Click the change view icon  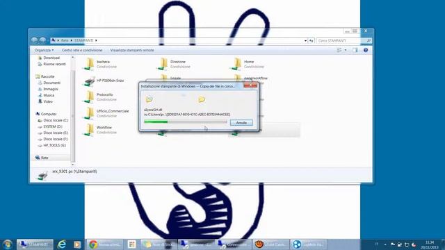click(x=339, y=50)
